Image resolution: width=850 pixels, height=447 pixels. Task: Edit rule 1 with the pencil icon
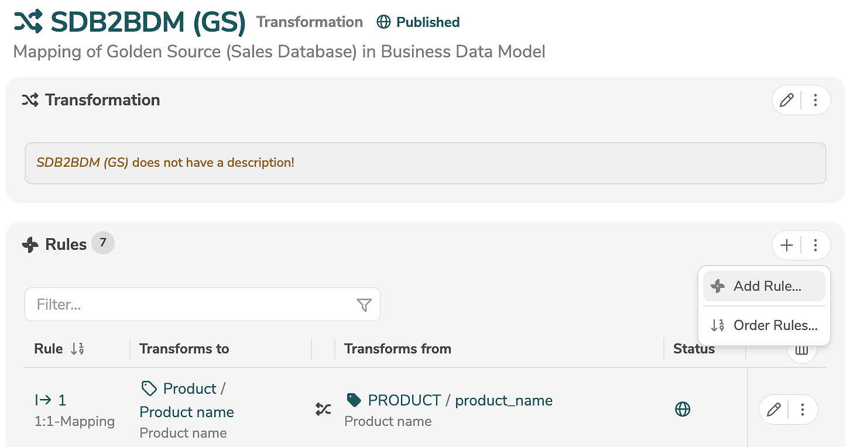(774, 410)
